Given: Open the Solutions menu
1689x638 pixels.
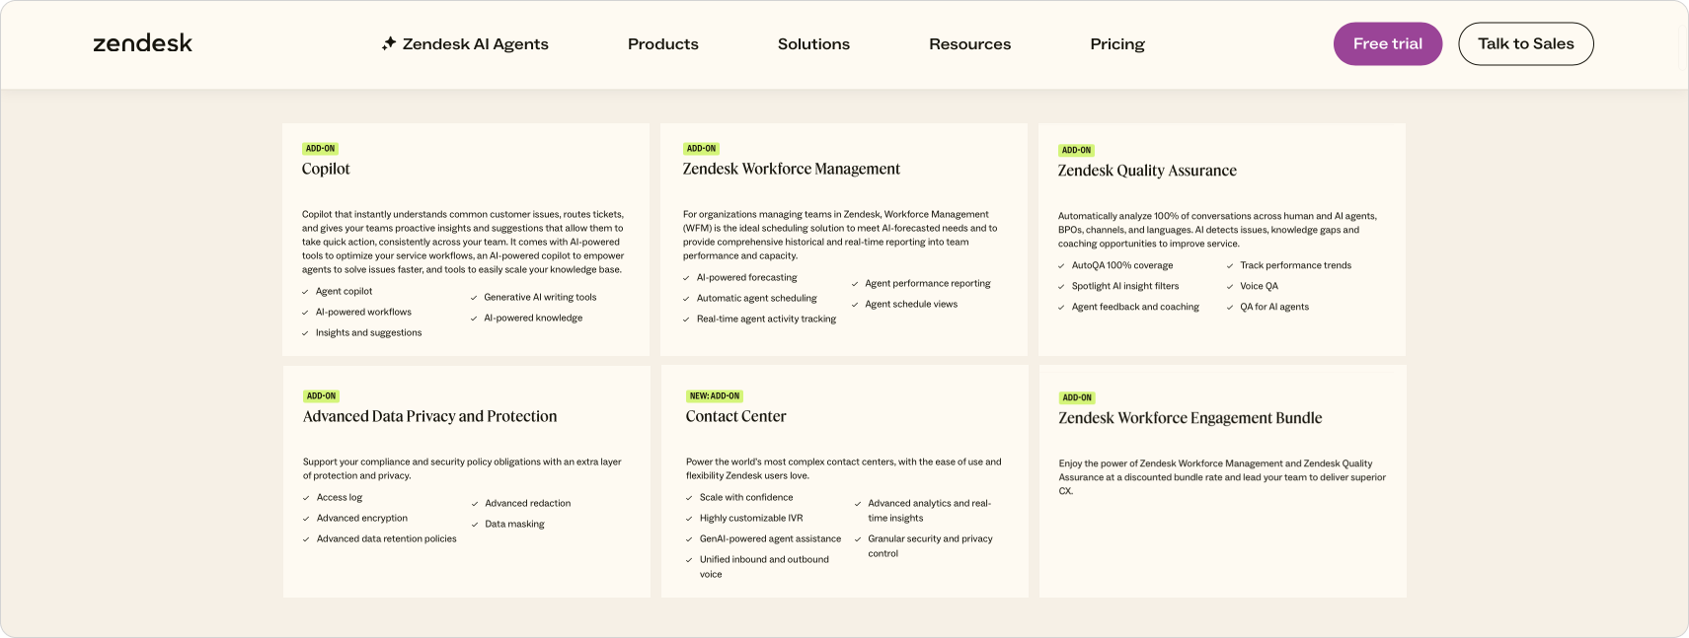Looking at the screenshot, I should [x=813, y=44].
